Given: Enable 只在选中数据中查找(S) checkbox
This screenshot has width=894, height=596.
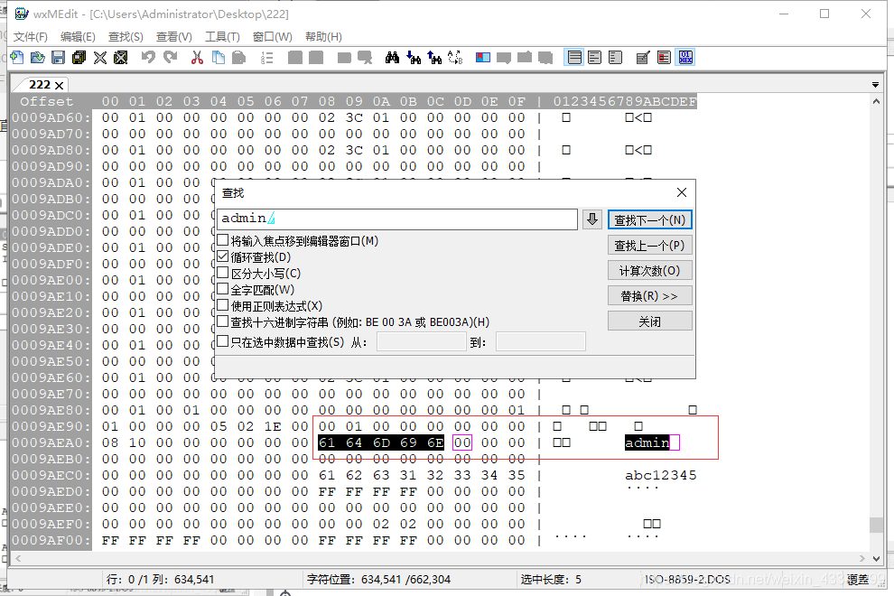Looking at the screenshot, I should (223, 341).
